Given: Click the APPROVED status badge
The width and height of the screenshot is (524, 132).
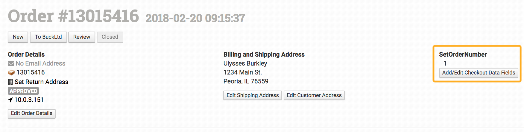Looking at the screenshot, I should click(23, 91).
